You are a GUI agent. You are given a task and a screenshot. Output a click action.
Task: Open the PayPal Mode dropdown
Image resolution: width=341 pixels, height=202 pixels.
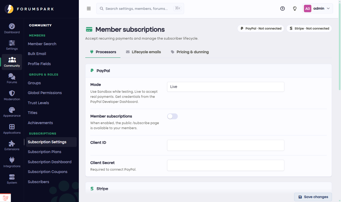pos(226,87)
